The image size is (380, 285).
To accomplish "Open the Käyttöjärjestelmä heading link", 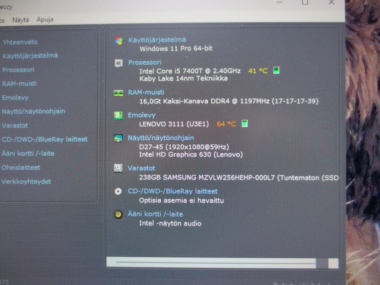I will [157, 40].
